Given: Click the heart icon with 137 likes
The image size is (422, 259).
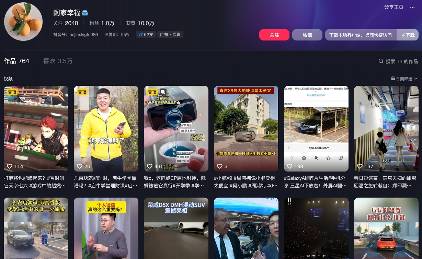Looking at the screenshot, I should (x=360, y=166).
